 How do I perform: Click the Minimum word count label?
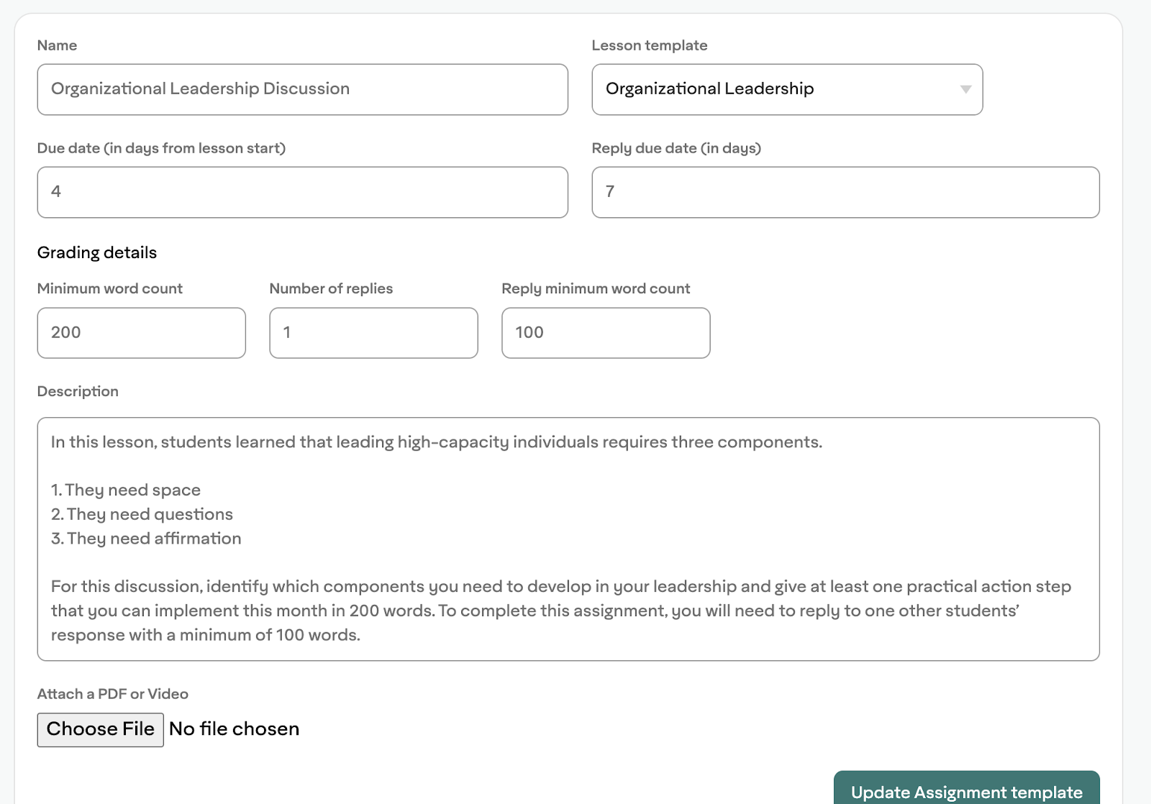click(109, 288)
